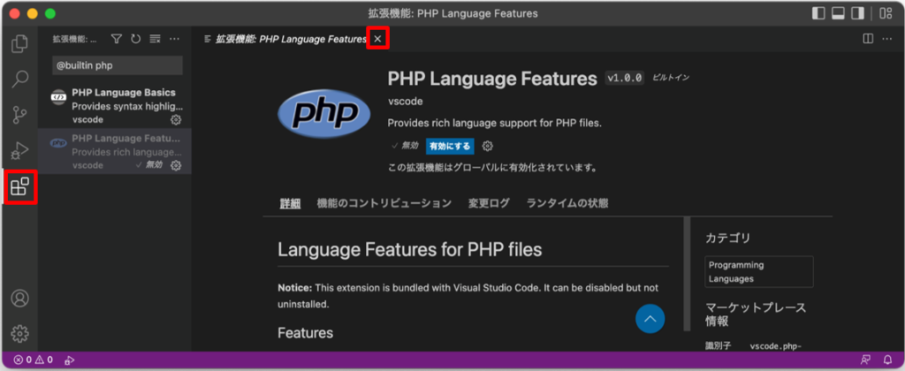Screen dimensions: 905x371
Task: Click the マーケットプレース情報 heading
Action: pos(756,314)
